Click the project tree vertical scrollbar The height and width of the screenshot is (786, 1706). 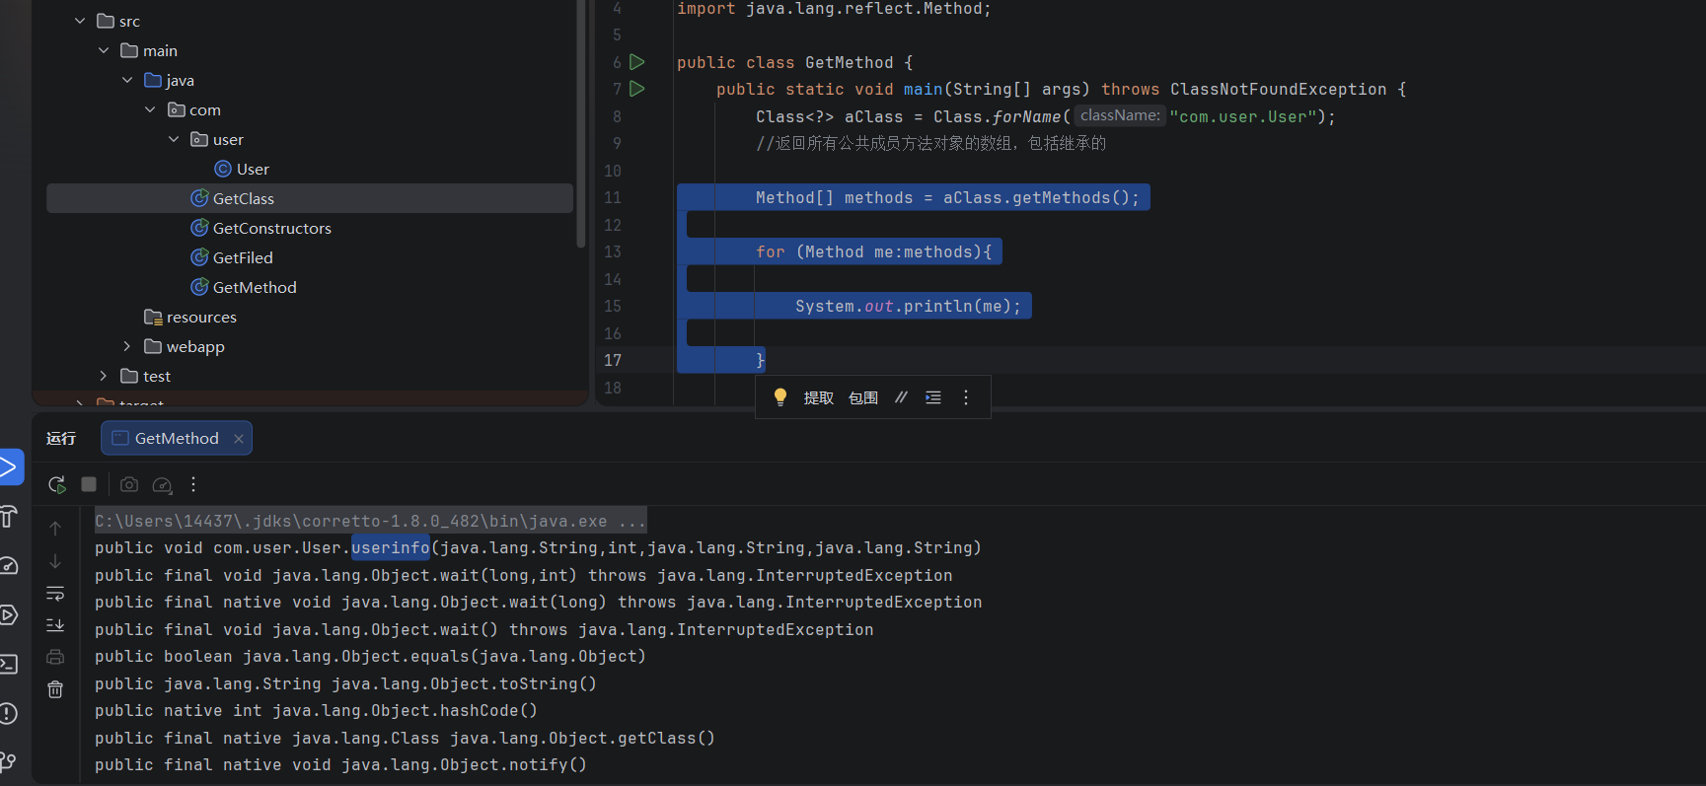coord(581,123)
